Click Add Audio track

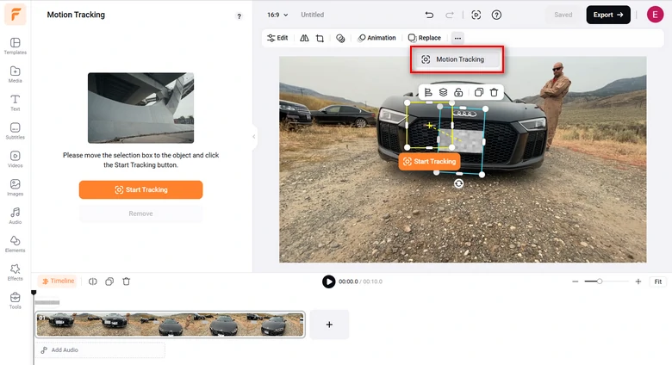click(x=100, y=350)
